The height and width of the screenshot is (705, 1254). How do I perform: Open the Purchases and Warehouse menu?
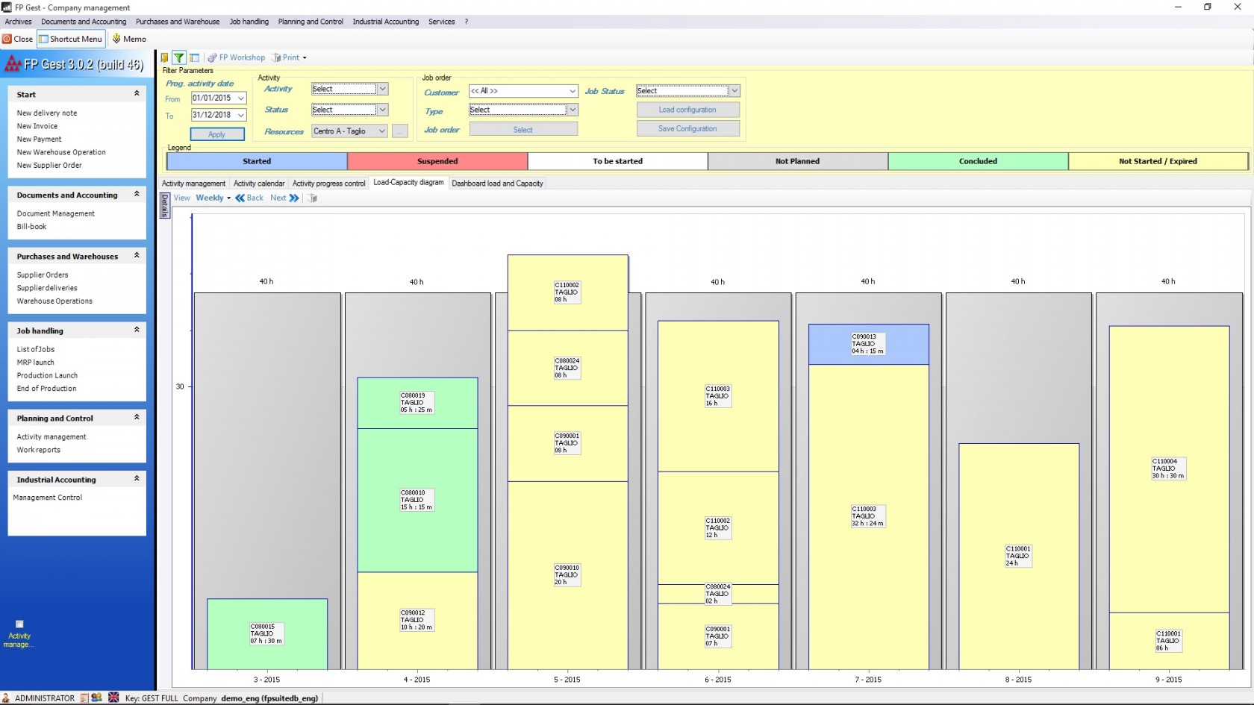pyautogui.click(x=178, y=22)
